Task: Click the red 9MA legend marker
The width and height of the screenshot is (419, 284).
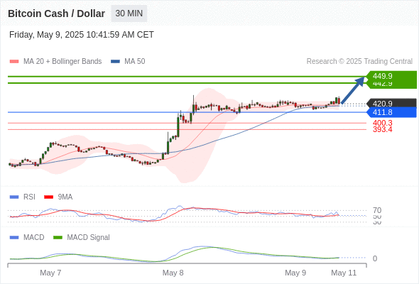Action: click(48, 197)
